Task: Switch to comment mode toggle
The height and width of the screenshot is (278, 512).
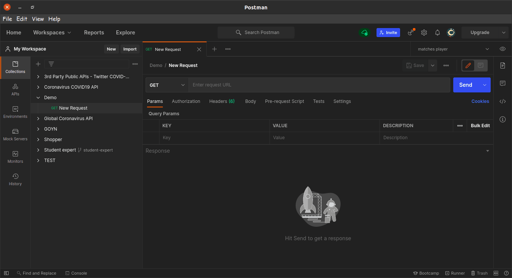Action: pos(481,65)
